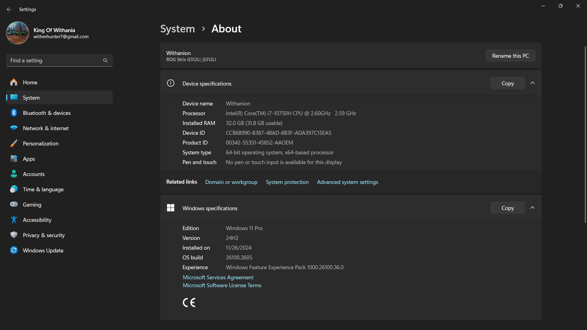Click the back arrow
Image resolution: width=587 pixels, height=330 pixels.
click(9, 9)
